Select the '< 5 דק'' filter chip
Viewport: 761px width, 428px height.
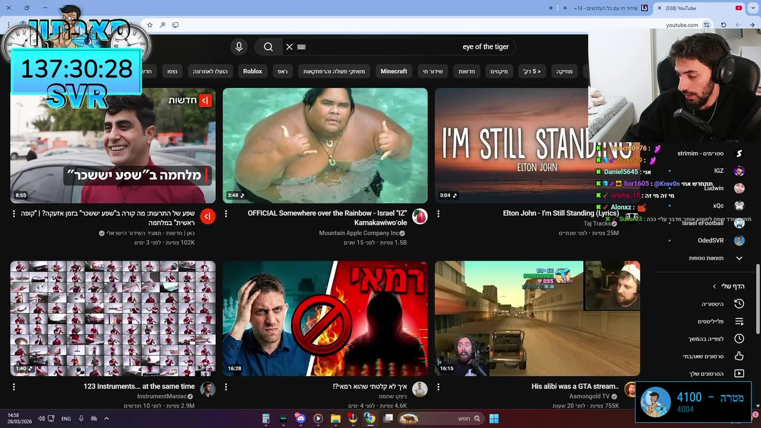tap(532, 71)
